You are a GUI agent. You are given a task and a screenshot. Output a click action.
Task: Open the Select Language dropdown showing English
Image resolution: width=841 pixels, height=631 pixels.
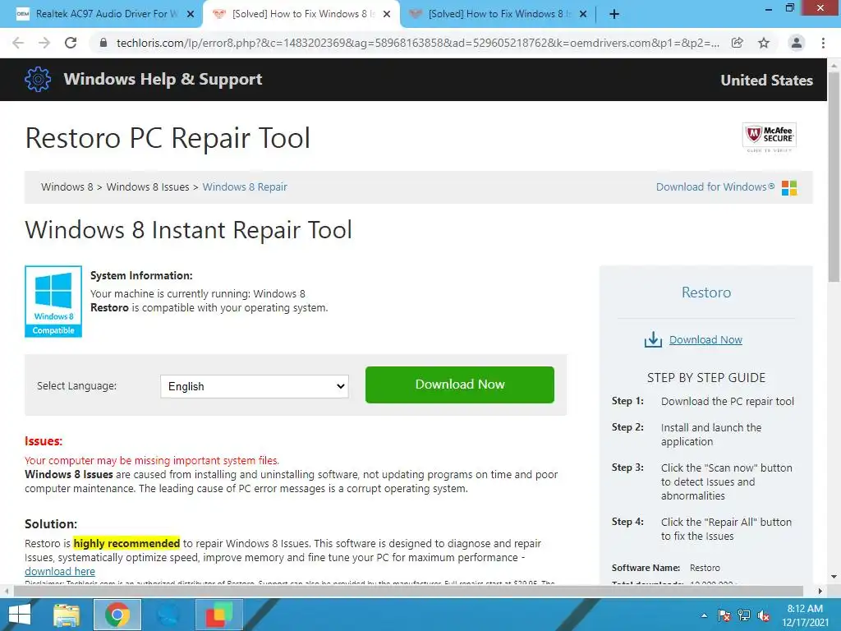(x=255, y=386)
